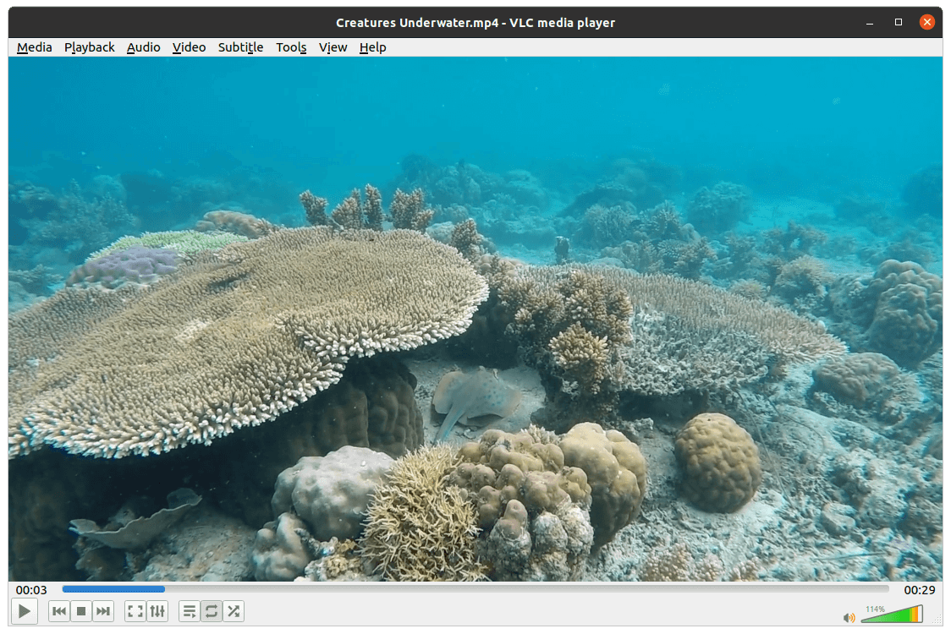Open the Playback menu

click(90, 47)
